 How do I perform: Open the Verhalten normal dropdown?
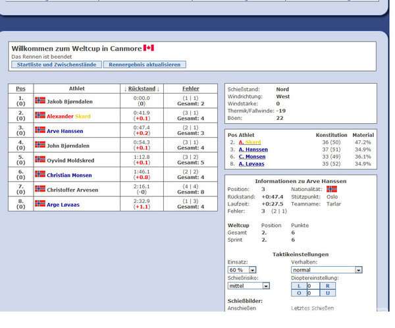327,270
